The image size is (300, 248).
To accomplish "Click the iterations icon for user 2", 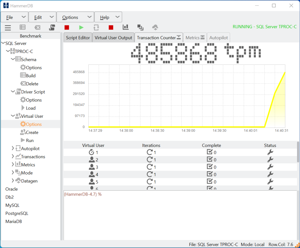I will pos(150,160).
